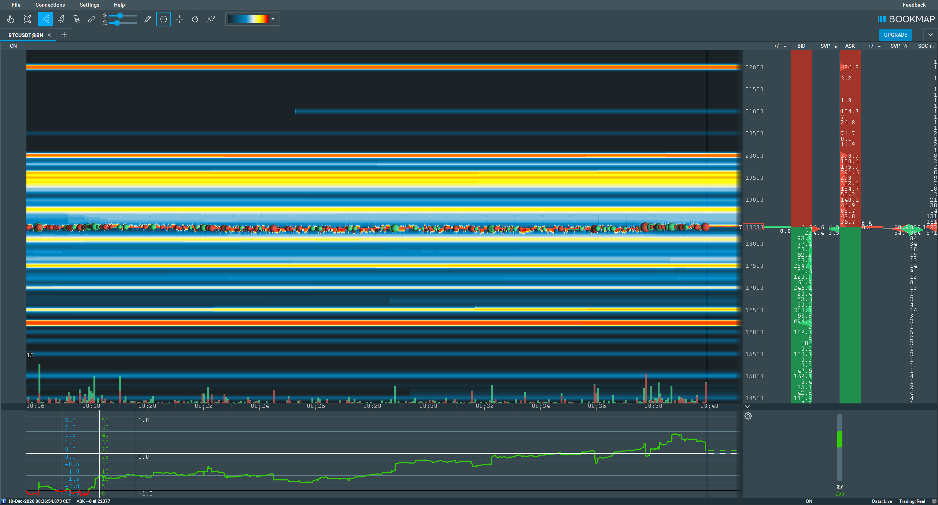The height and width of the screenshot is (505, 938).
Task: Select the BTCUSDT@BN tab
Action: [x=26, y=35]
